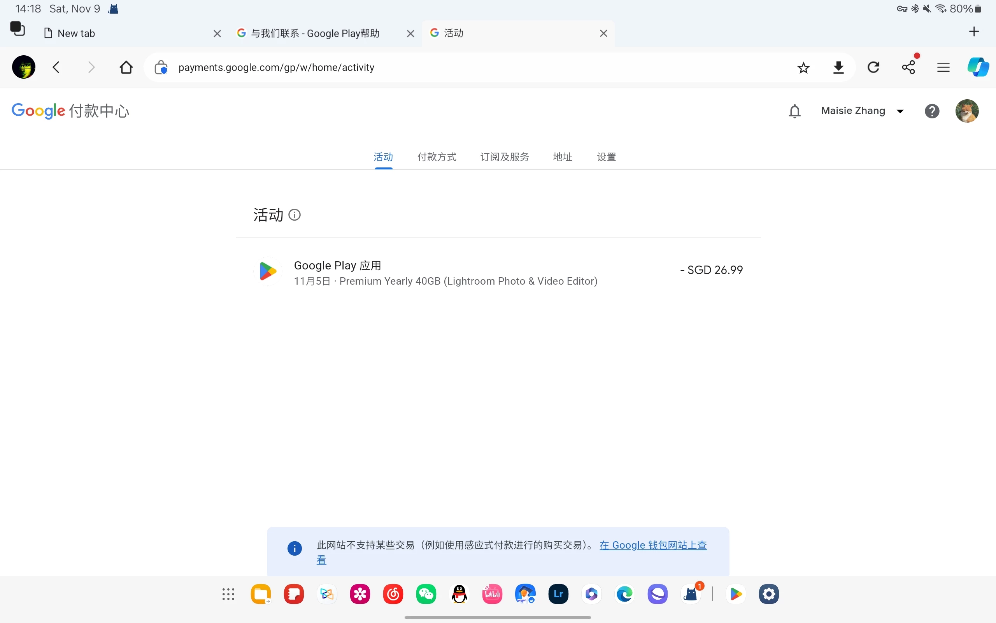Viewport: 996px width, 623px height.
Task: Click the share icon in toolbar
Action: [908, 68]
